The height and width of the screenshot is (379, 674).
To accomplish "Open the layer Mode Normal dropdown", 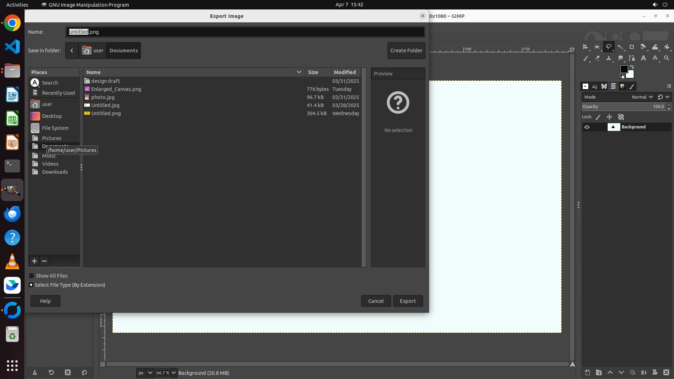I will [x=642, y=97].
